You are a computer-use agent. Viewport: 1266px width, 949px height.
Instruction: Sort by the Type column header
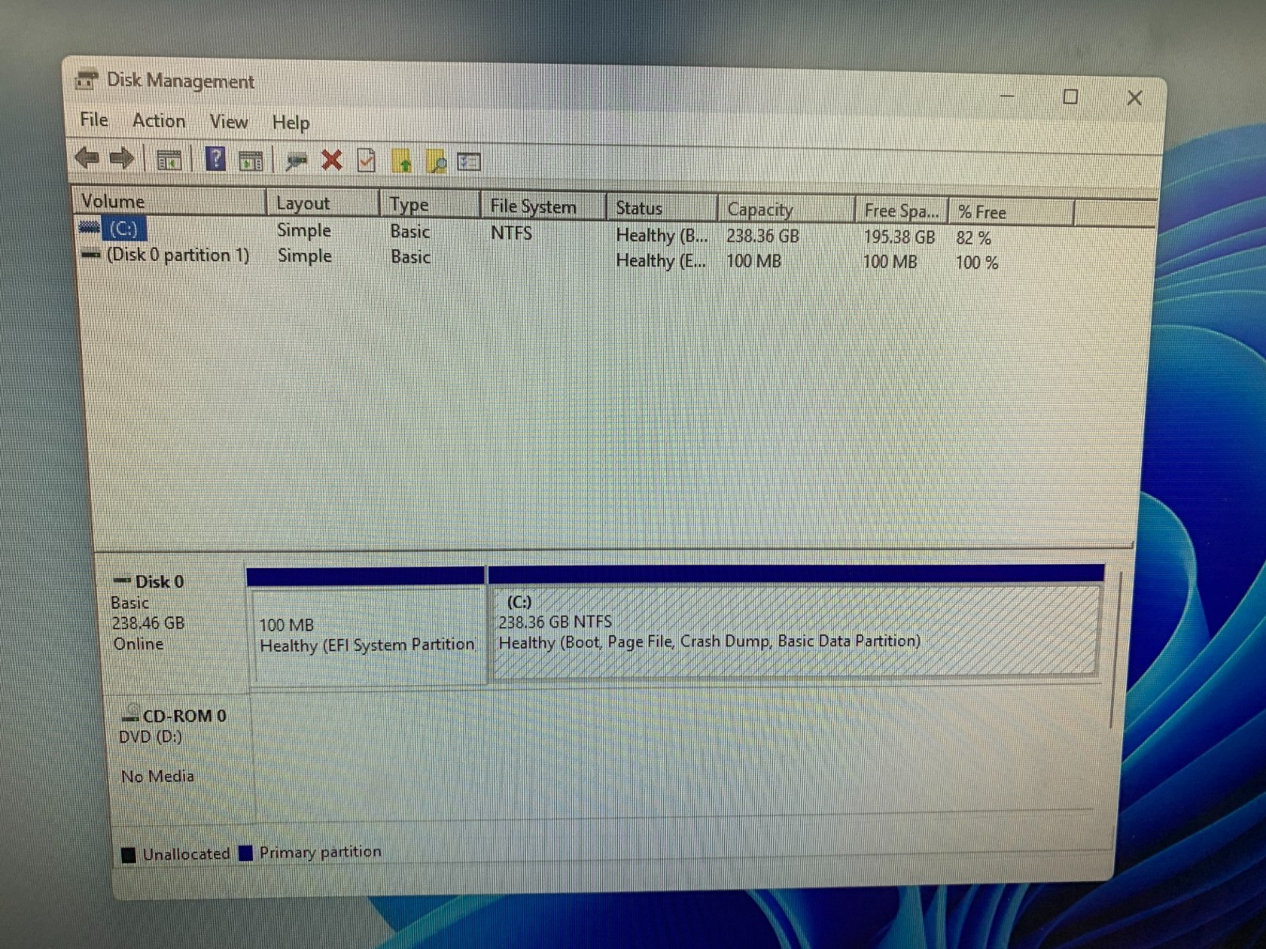[430, 205]
